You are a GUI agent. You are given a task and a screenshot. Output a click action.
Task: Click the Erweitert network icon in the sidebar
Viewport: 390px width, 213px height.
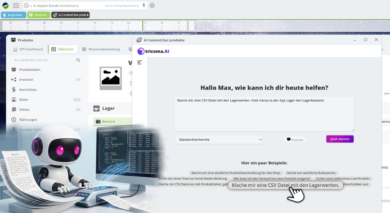(14, 80)
